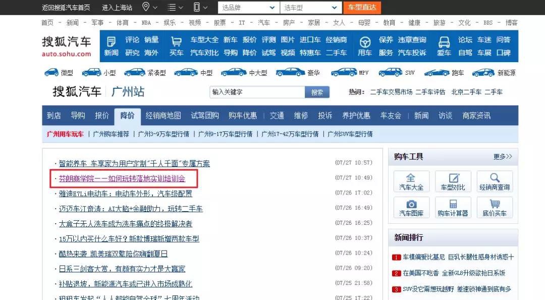The height and width of the screenshot is (300, 545).
Task: Open article 15万以内买什么车好
Action: [129, 239]
